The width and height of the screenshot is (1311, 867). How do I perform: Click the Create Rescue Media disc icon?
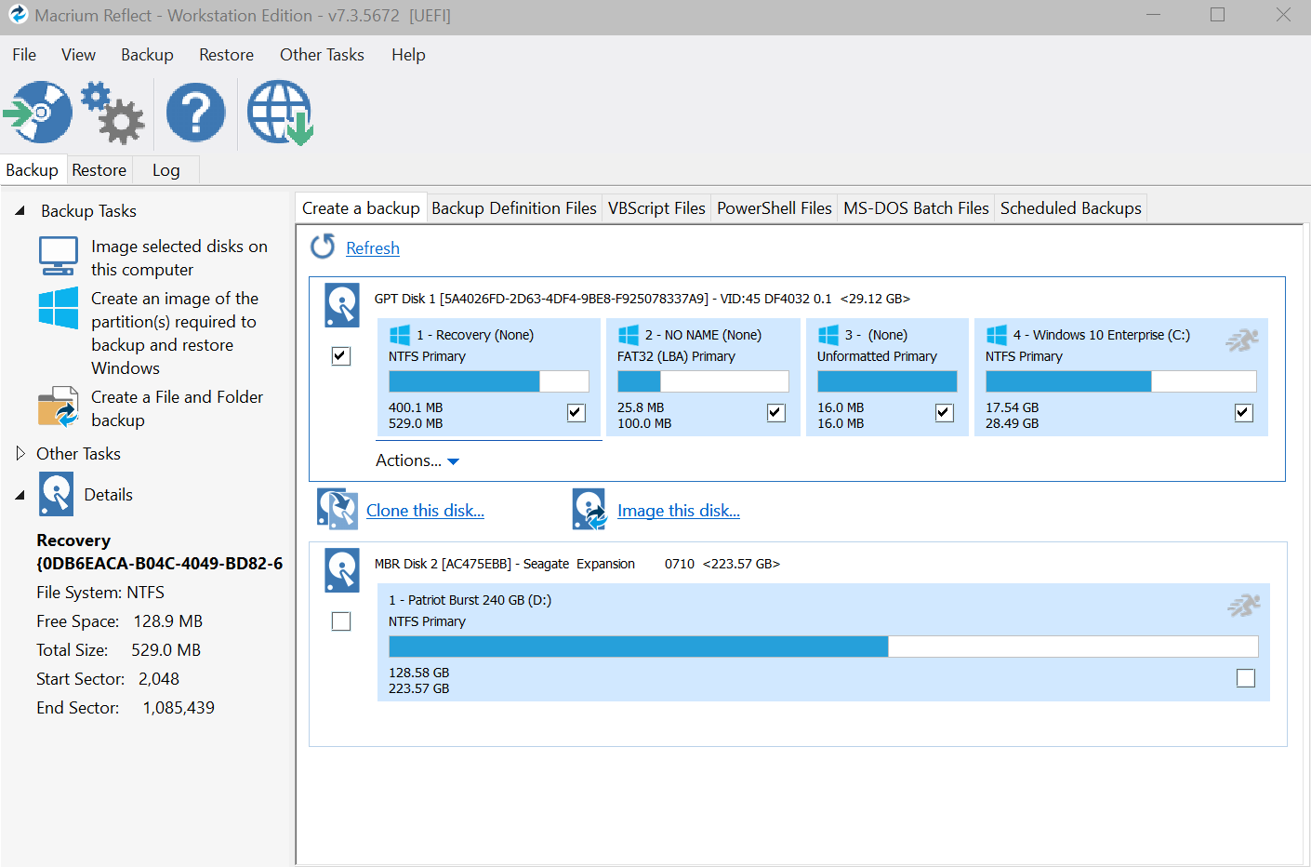pyautogui.click(x=37, y=113)
